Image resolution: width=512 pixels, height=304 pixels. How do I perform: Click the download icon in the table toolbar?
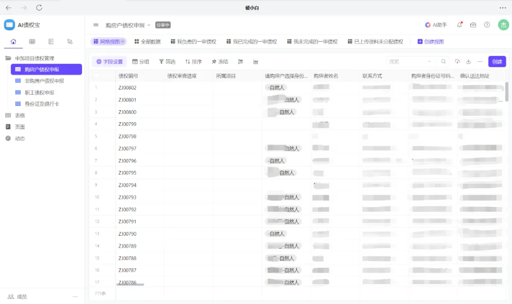[468, 62]
